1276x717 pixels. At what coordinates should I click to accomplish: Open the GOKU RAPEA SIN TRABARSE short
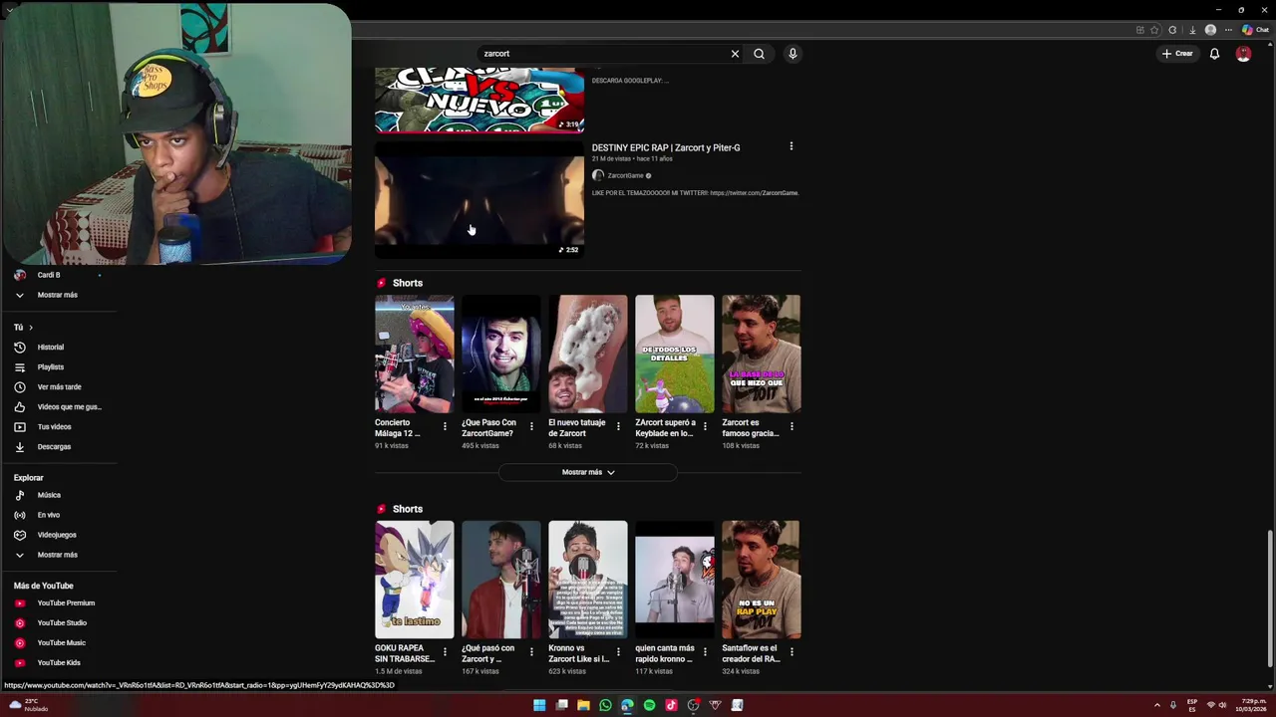[x=414, y=580]
